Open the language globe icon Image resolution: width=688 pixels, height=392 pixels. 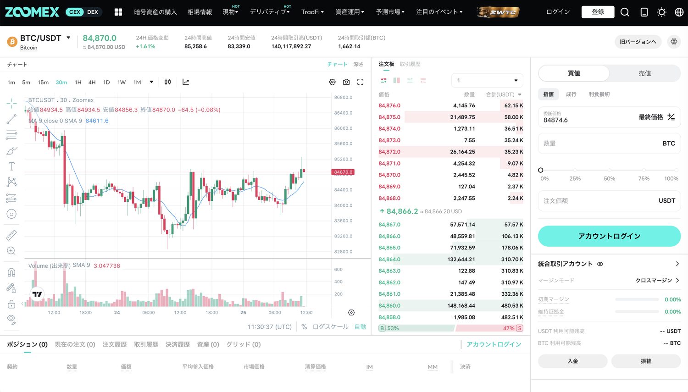[679, 12]
